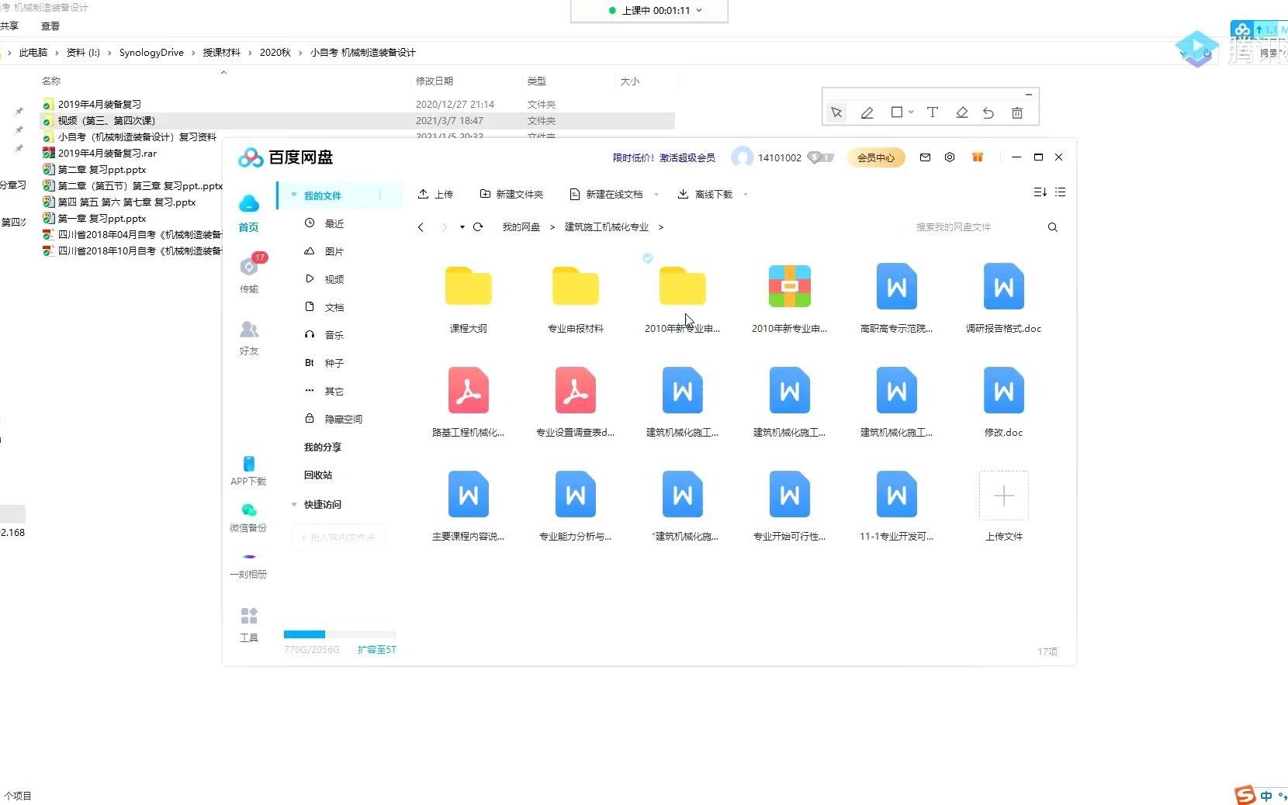The width and height of the screenshot is (1288, 805).
Task: Open 隐藏空间 in the sidebar
Action: (344, 419)
